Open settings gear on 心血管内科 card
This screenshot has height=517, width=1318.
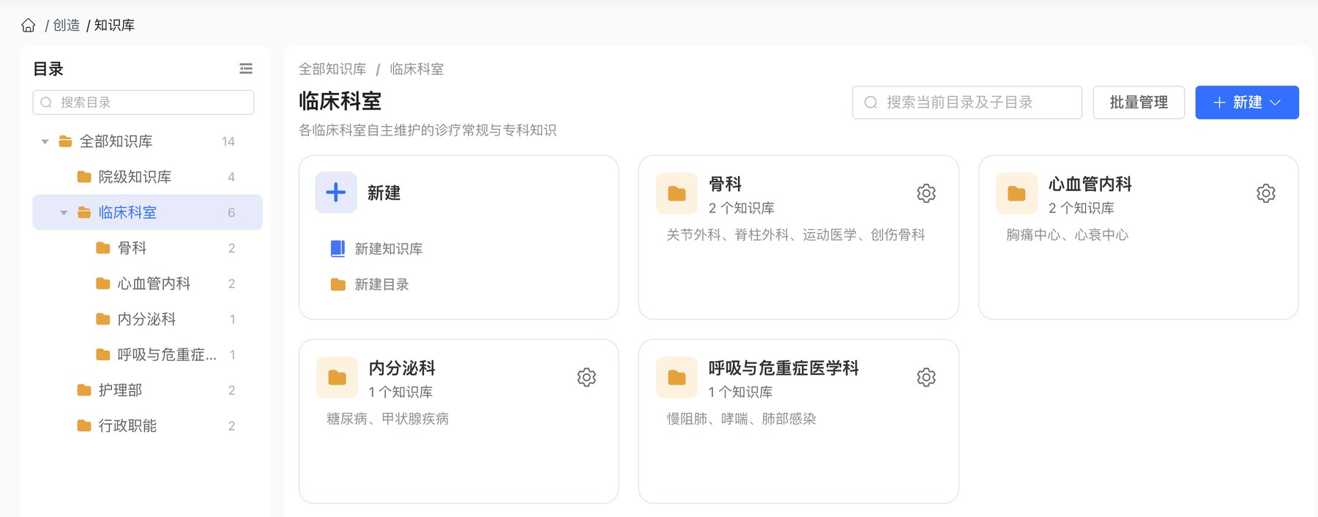1266,193
